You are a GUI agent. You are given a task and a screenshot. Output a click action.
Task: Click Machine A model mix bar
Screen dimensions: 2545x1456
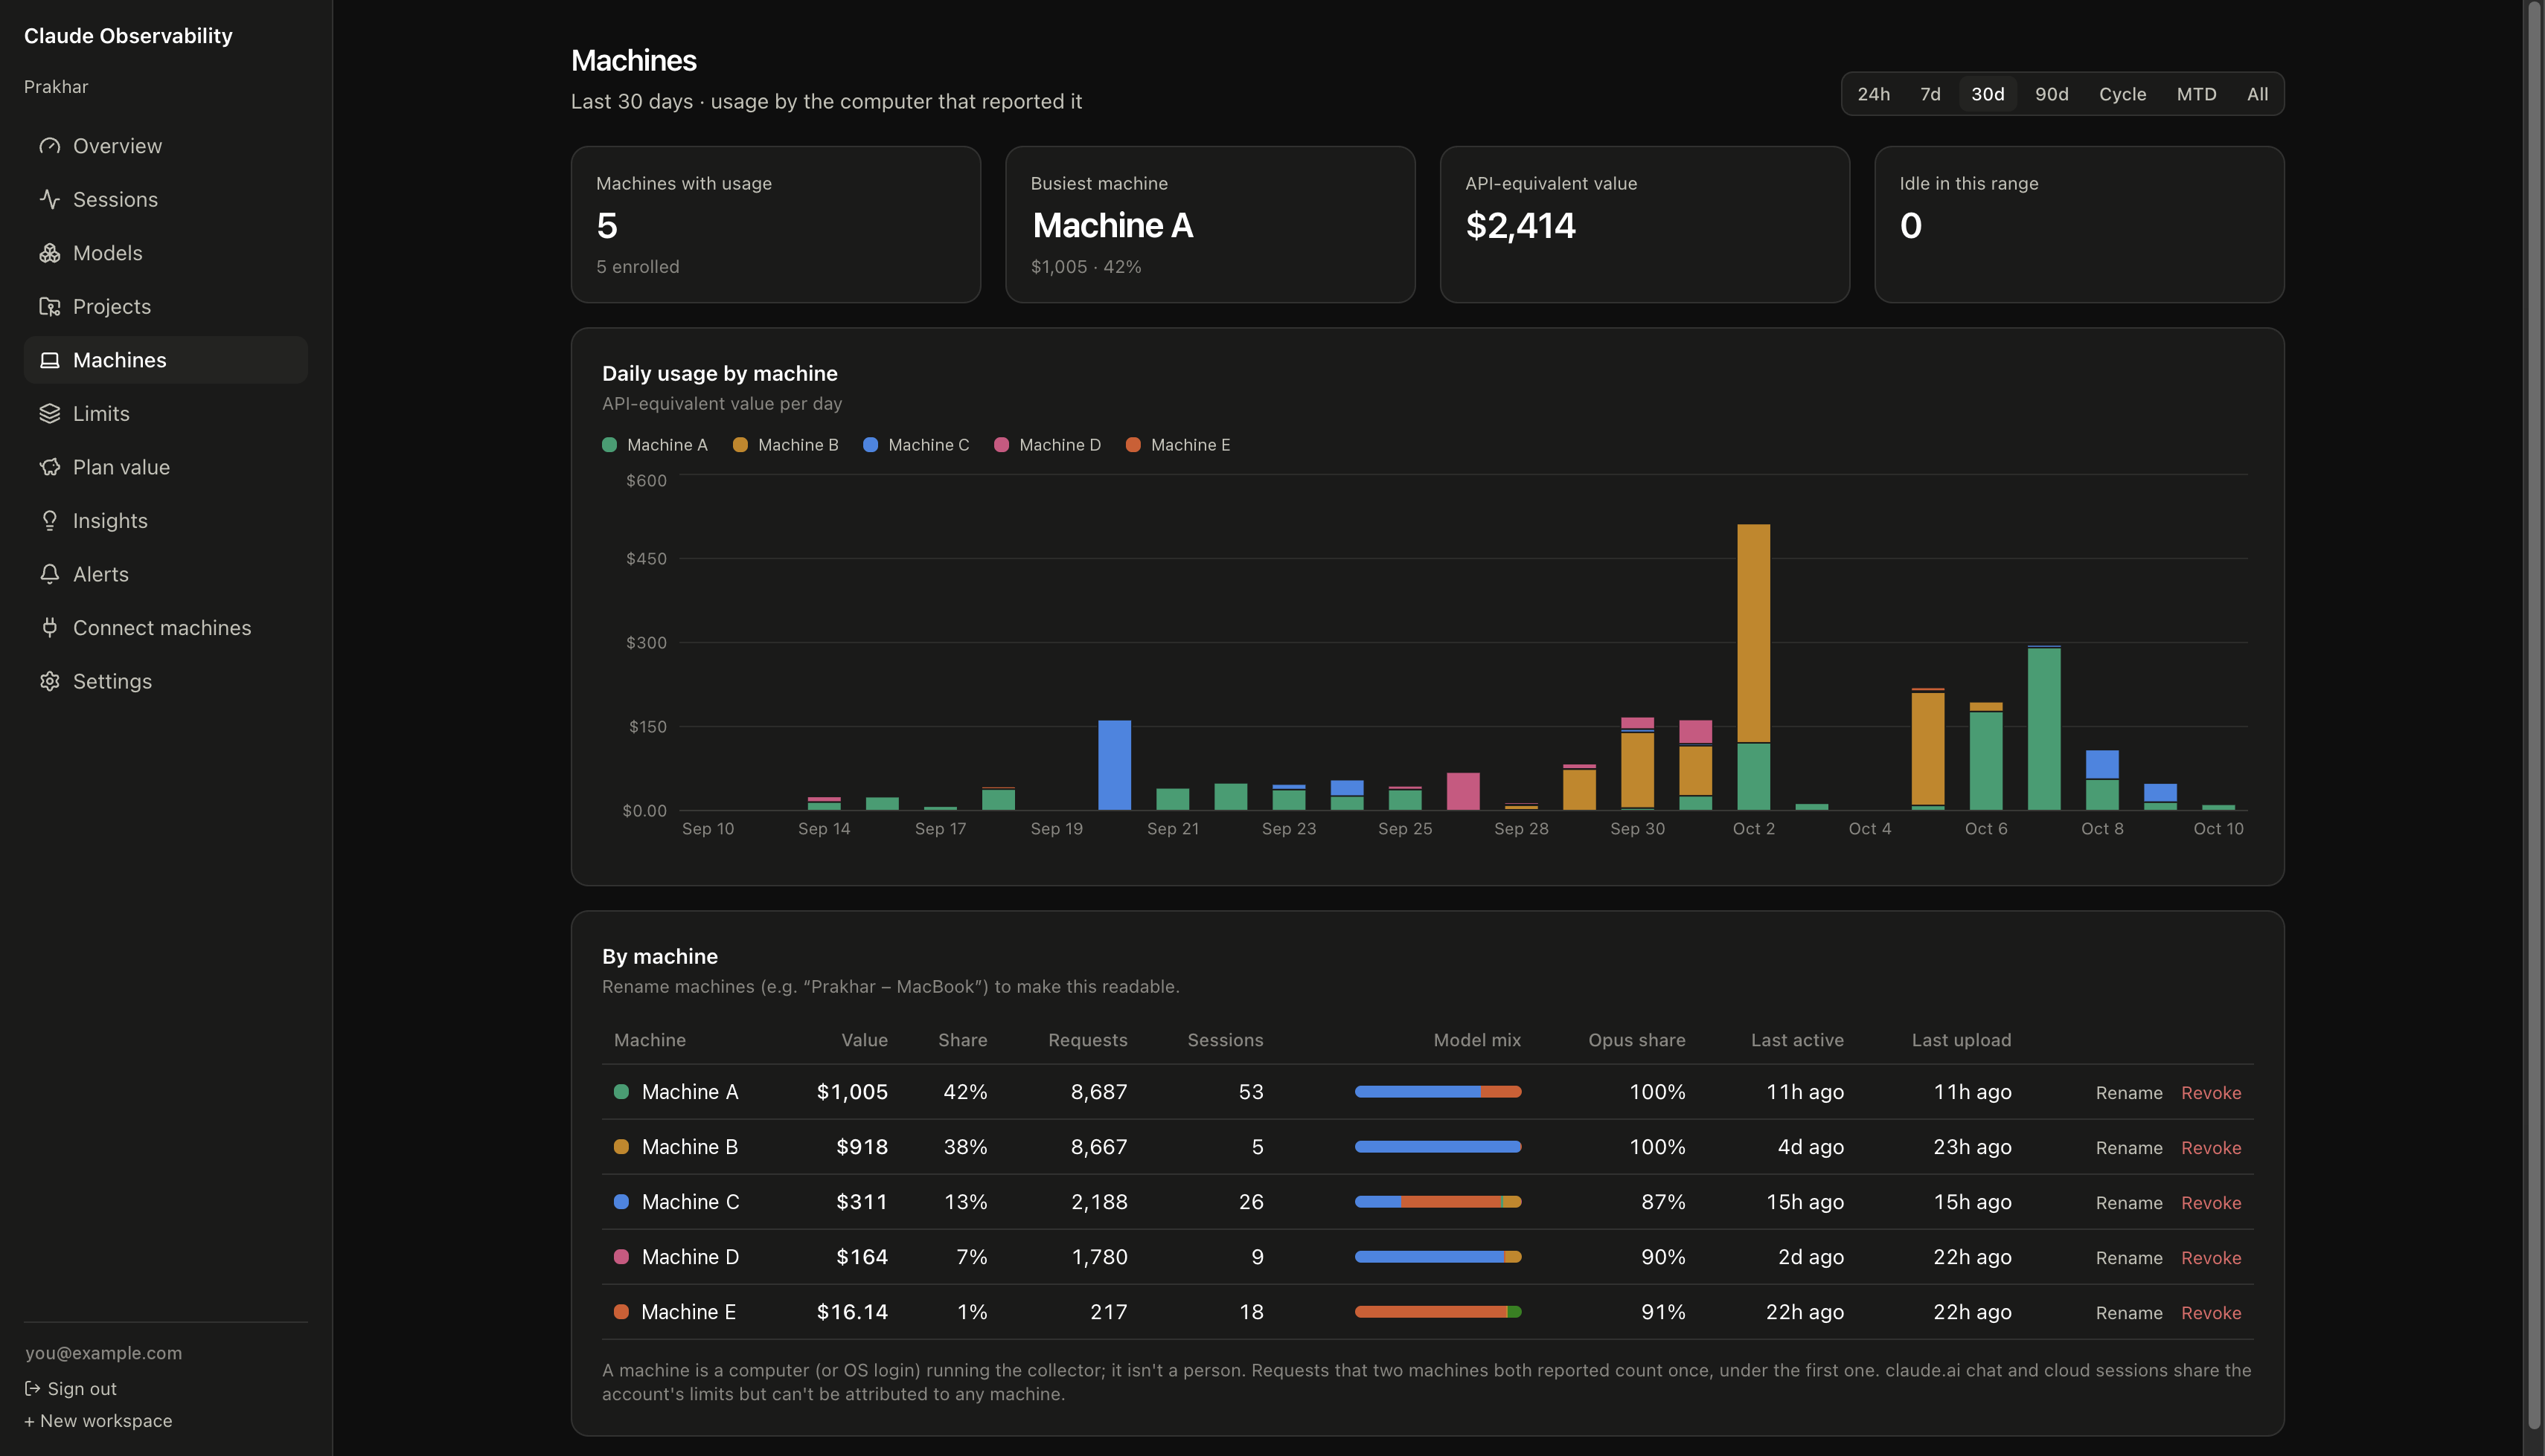(x=1438, y=1092)
